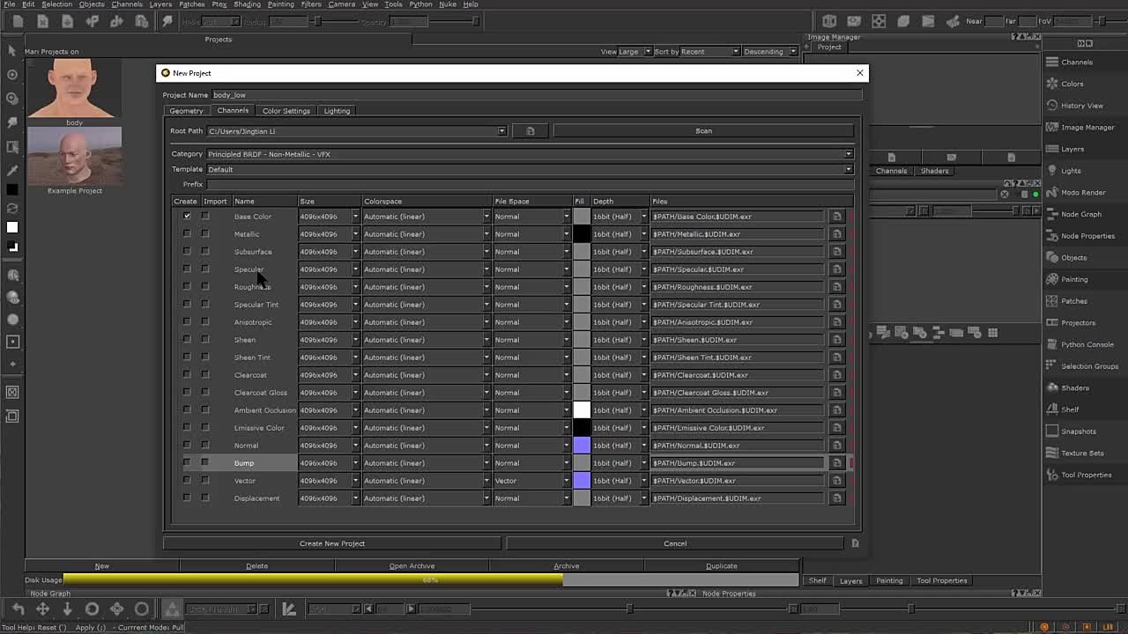Open the Node Graph palette icon
This screenshot has height=634, width=1128.
coord(1052,214)
